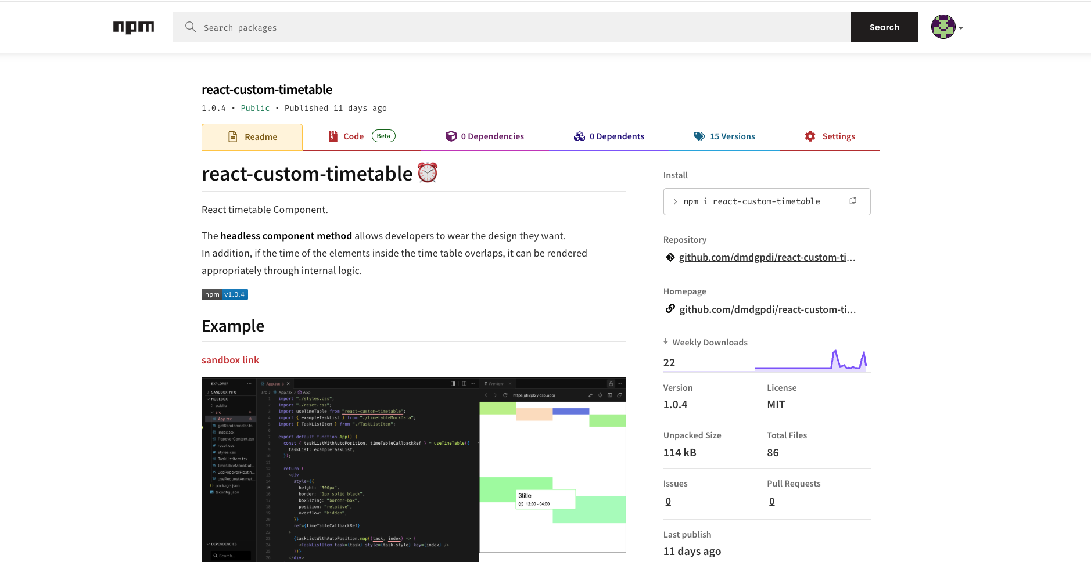Screen dimensions: 1091x562
Task: Switch to the Readme tab
Action: tap(252, 137)
